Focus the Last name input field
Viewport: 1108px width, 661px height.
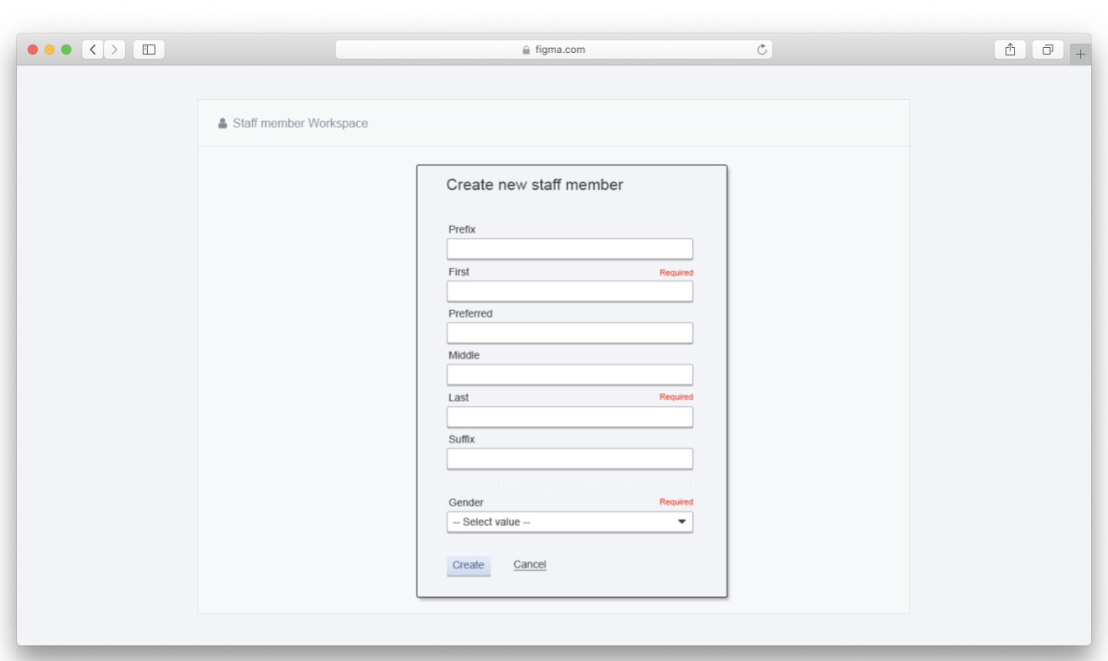click(570, 417)
